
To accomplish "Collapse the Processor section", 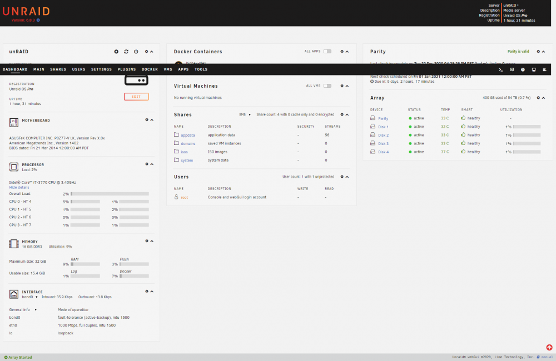I will 152,164.
